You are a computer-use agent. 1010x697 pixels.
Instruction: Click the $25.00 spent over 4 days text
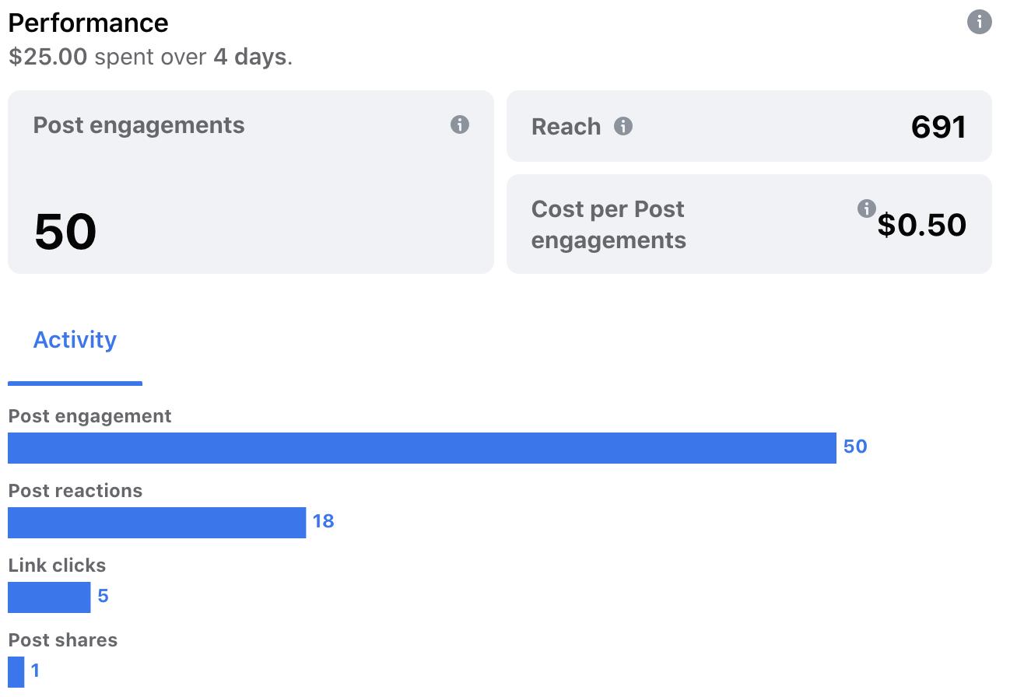(150, 58)
